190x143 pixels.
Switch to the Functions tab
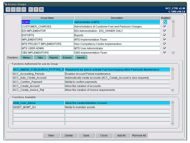coord(13,57)
